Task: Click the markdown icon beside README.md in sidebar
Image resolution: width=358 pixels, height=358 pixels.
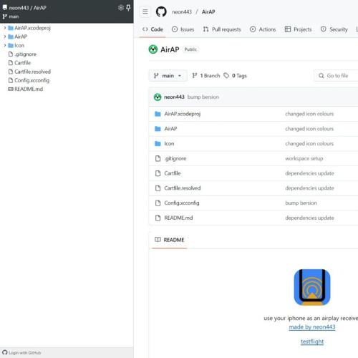Action: [x=11, y=89]
